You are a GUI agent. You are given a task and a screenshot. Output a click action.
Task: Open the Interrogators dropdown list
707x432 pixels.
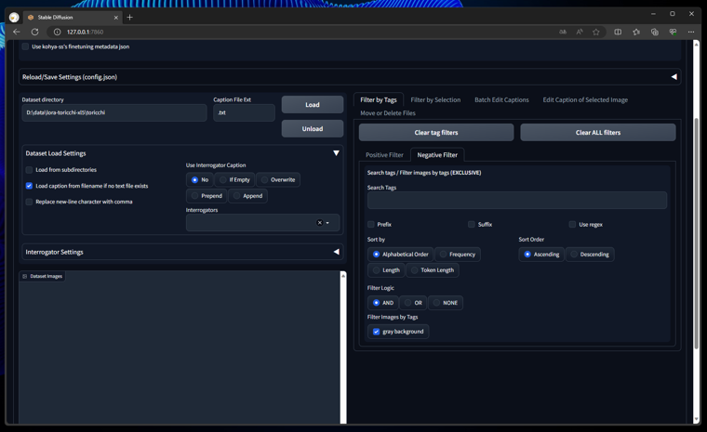pos(328,223)
